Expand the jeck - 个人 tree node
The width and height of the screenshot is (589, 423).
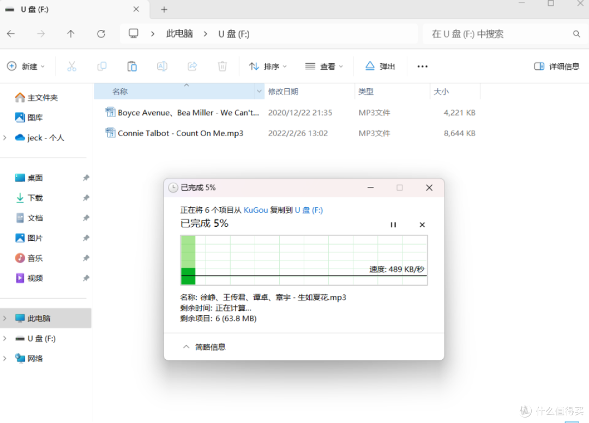4,138
